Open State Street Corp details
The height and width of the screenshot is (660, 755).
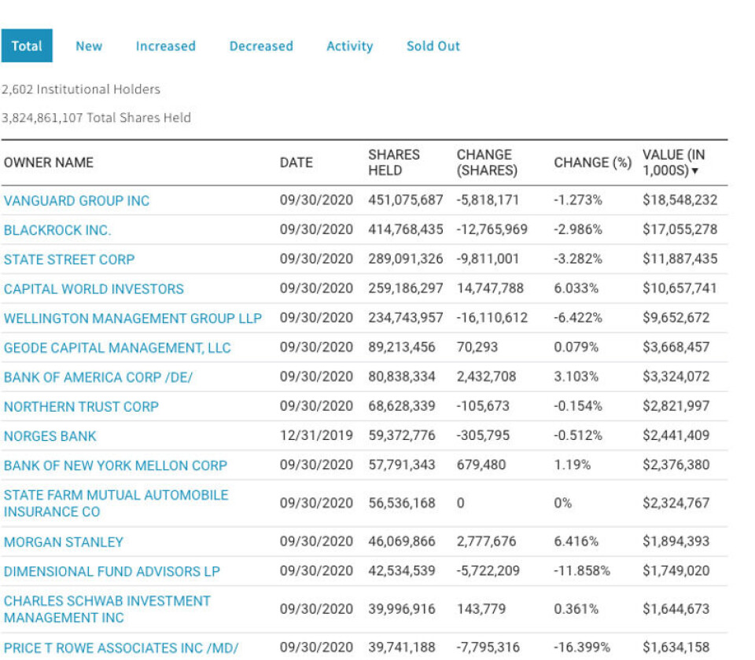click(x=69, y=259)
